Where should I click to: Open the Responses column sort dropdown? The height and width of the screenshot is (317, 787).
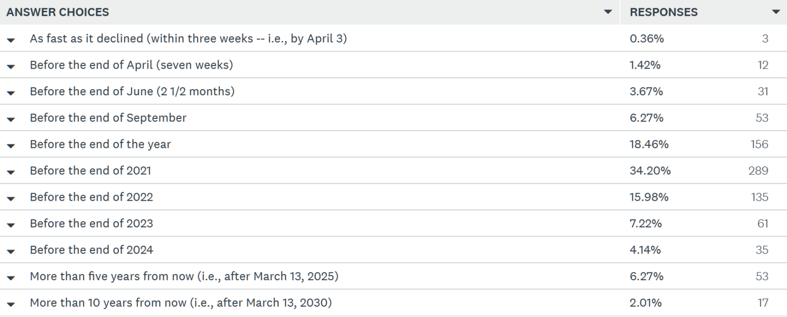(x=776, y=12)
